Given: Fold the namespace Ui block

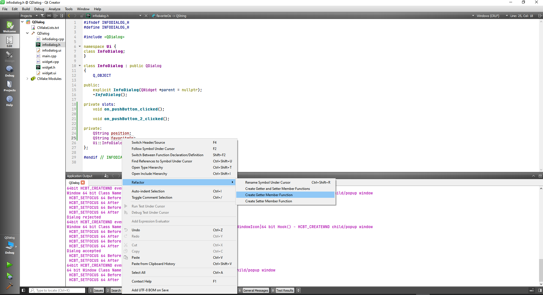Looking at the screenshot, I should pyautogui.click(x=80, y=46).
